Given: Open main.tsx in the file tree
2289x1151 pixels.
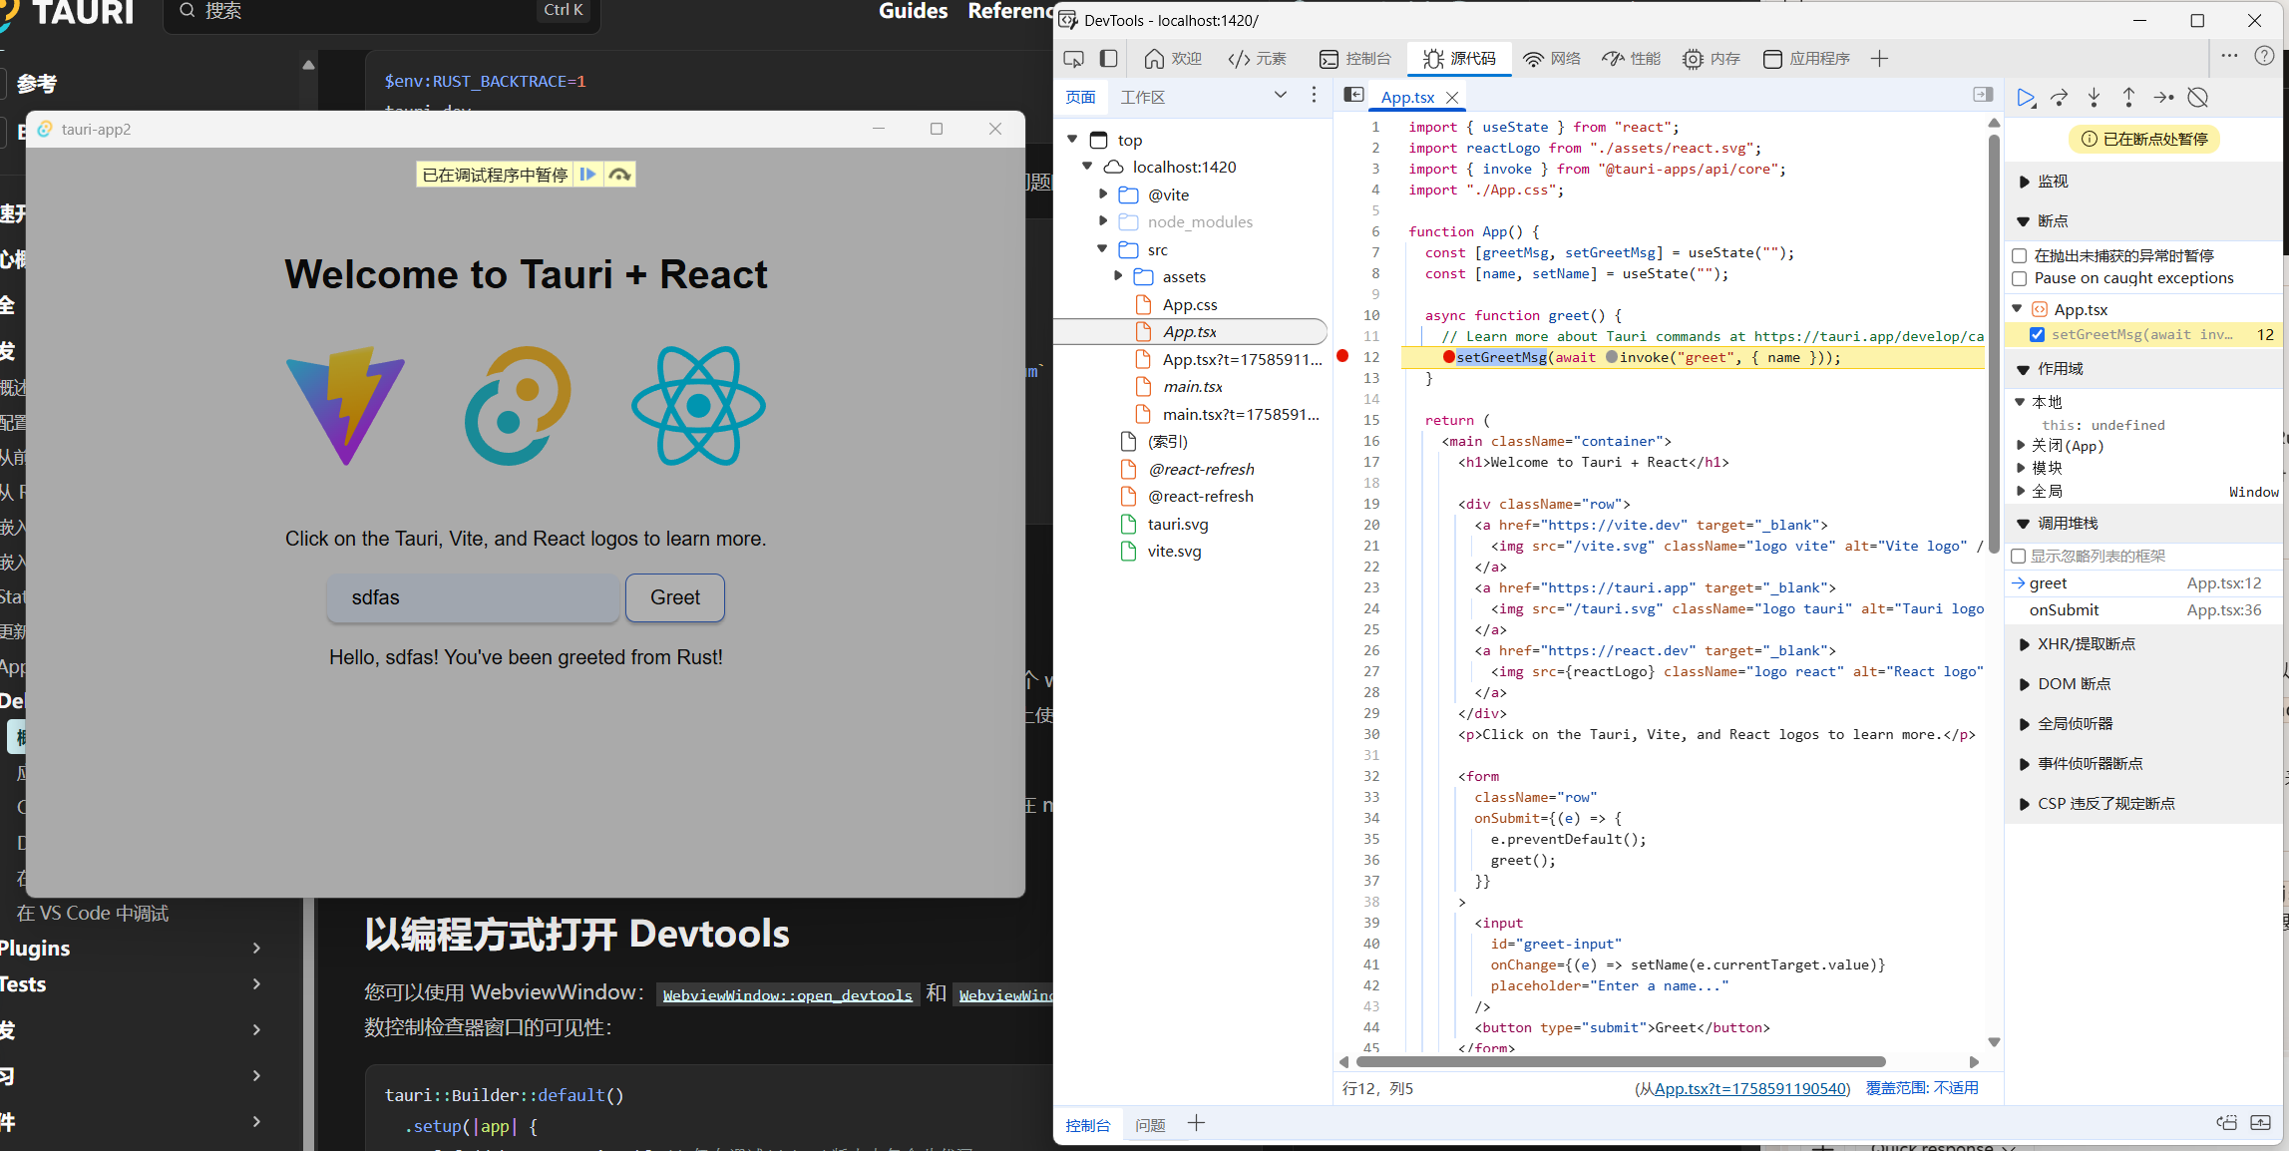Looking at the screenshot, I should pyautogui.click(x=1192, y=387).
